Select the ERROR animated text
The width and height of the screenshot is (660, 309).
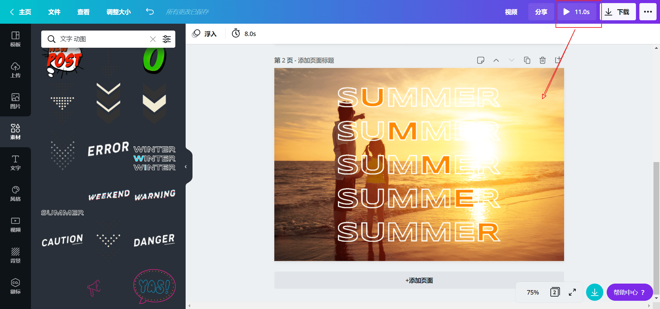(x=108, y=149)
